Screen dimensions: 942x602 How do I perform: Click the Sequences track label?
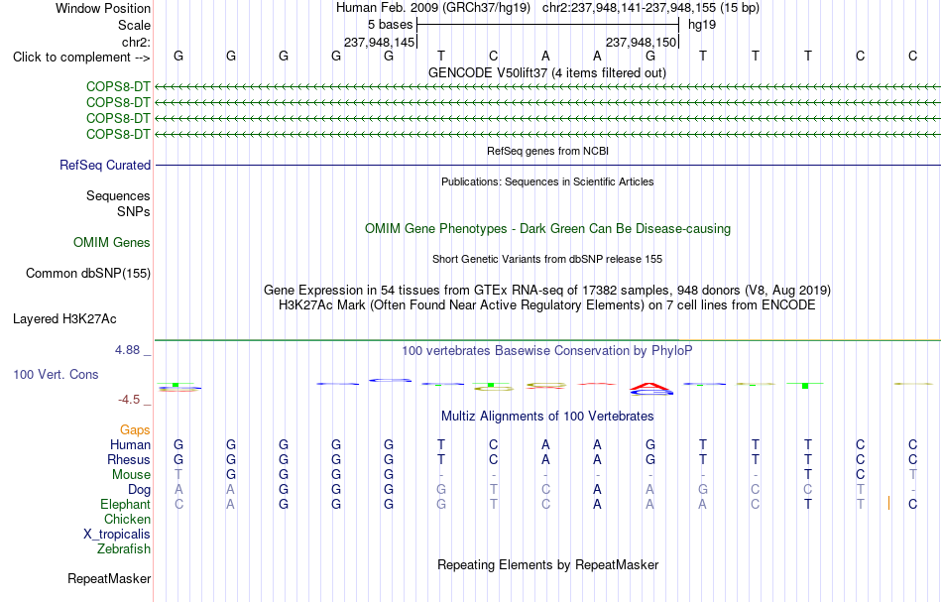118,195
